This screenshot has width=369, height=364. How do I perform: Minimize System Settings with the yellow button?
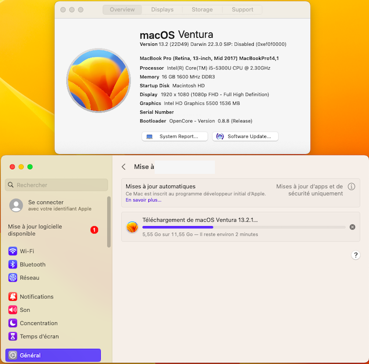(21, 167)
